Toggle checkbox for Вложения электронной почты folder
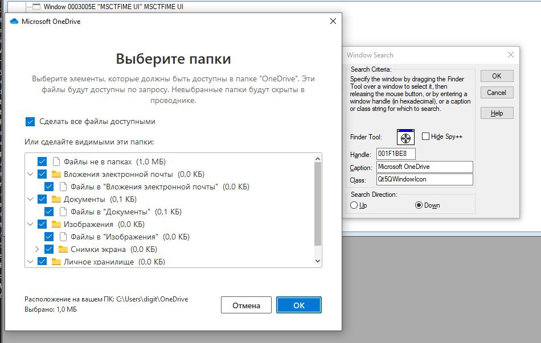The width and height of the screenshot is (541, 343). pyautogui.click(x=42, y=174)
